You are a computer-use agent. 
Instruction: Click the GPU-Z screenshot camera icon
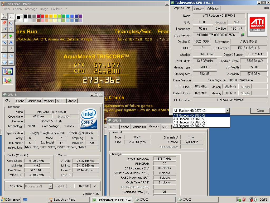266,8
